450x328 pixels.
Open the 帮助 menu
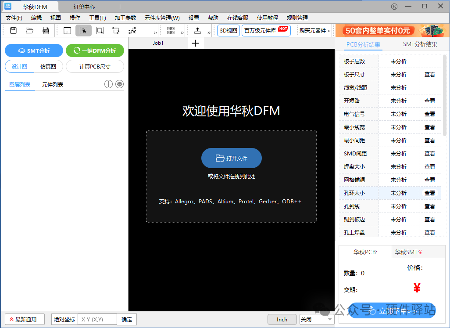[x=213, y=18]
